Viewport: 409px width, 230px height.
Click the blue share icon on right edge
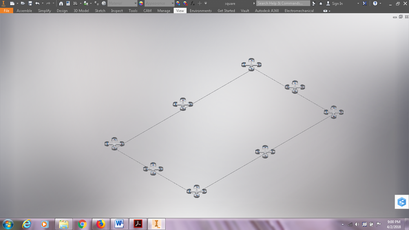click(402, 202)
